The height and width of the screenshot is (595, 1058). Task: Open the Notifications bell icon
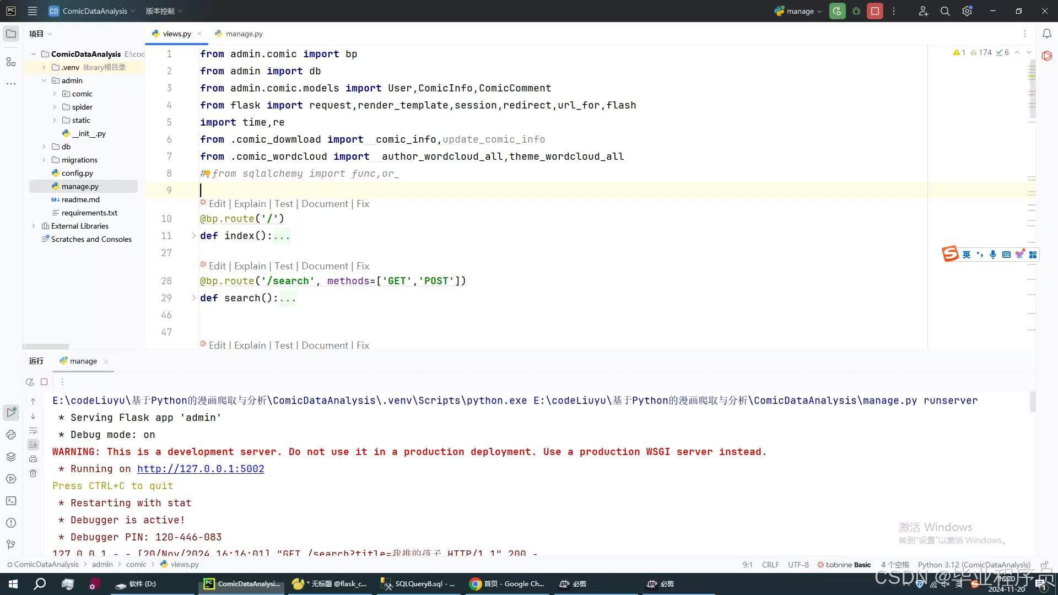1047,34
